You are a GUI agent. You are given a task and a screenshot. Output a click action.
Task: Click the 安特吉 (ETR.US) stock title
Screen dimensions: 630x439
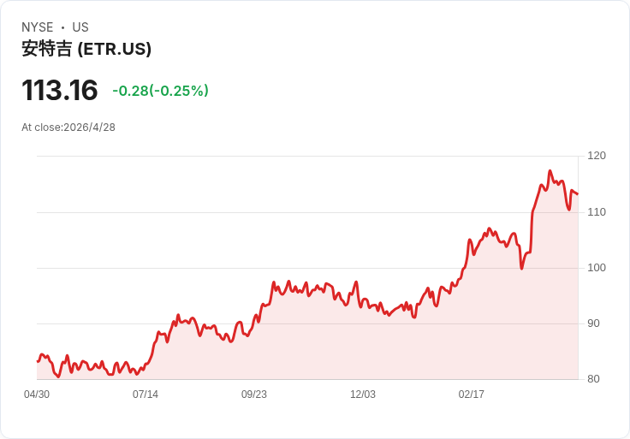pyautogui.click(x=86, y=50)
